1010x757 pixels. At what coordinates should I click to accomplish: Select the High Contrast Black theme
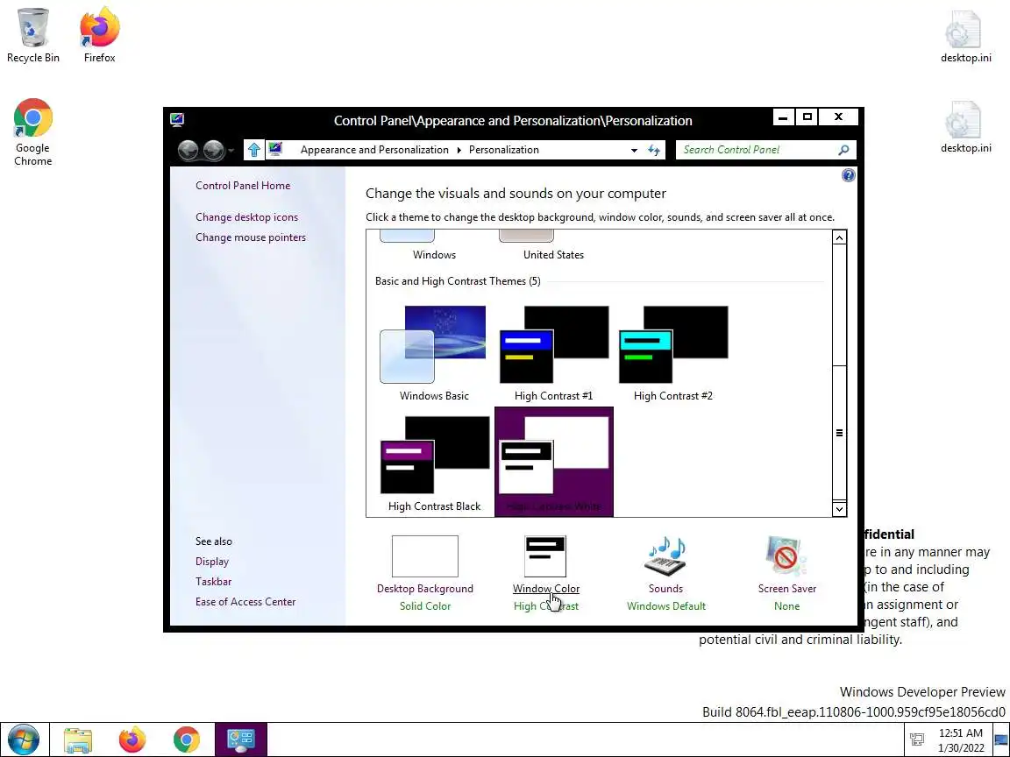pyautogui.click(x=433, y=463)
